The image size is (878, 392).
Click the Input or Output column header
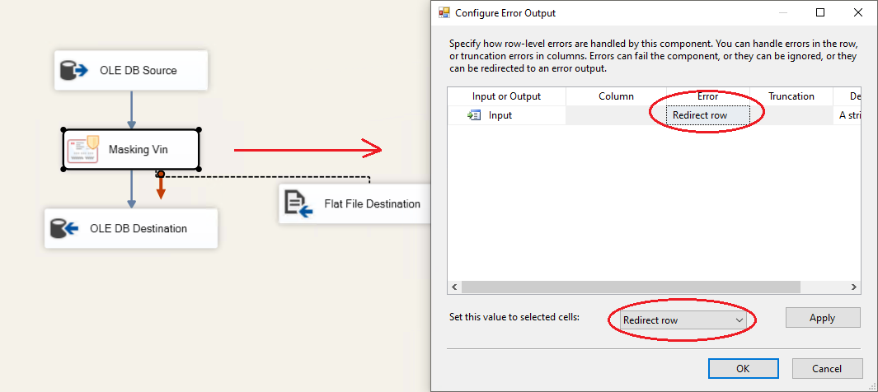(506, 96)
